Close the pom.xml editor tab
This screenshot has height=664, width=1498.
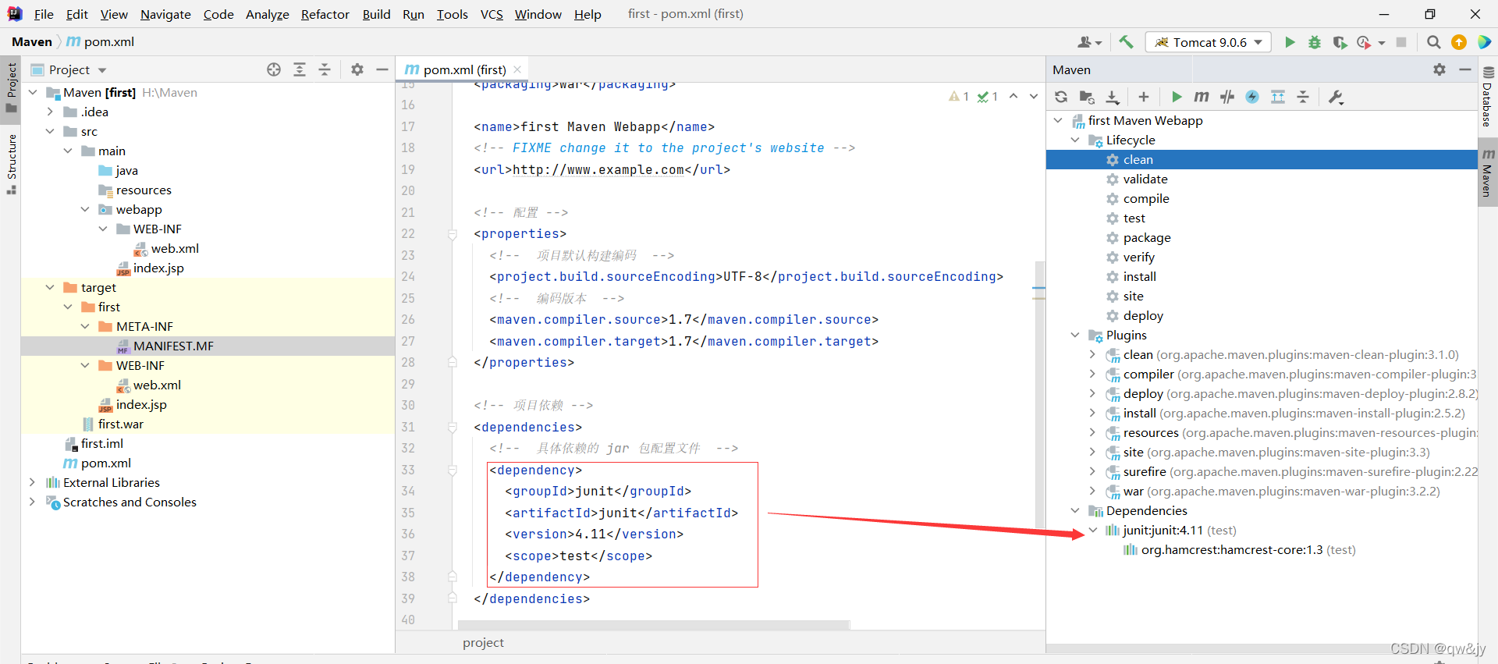tap(517, 69)
